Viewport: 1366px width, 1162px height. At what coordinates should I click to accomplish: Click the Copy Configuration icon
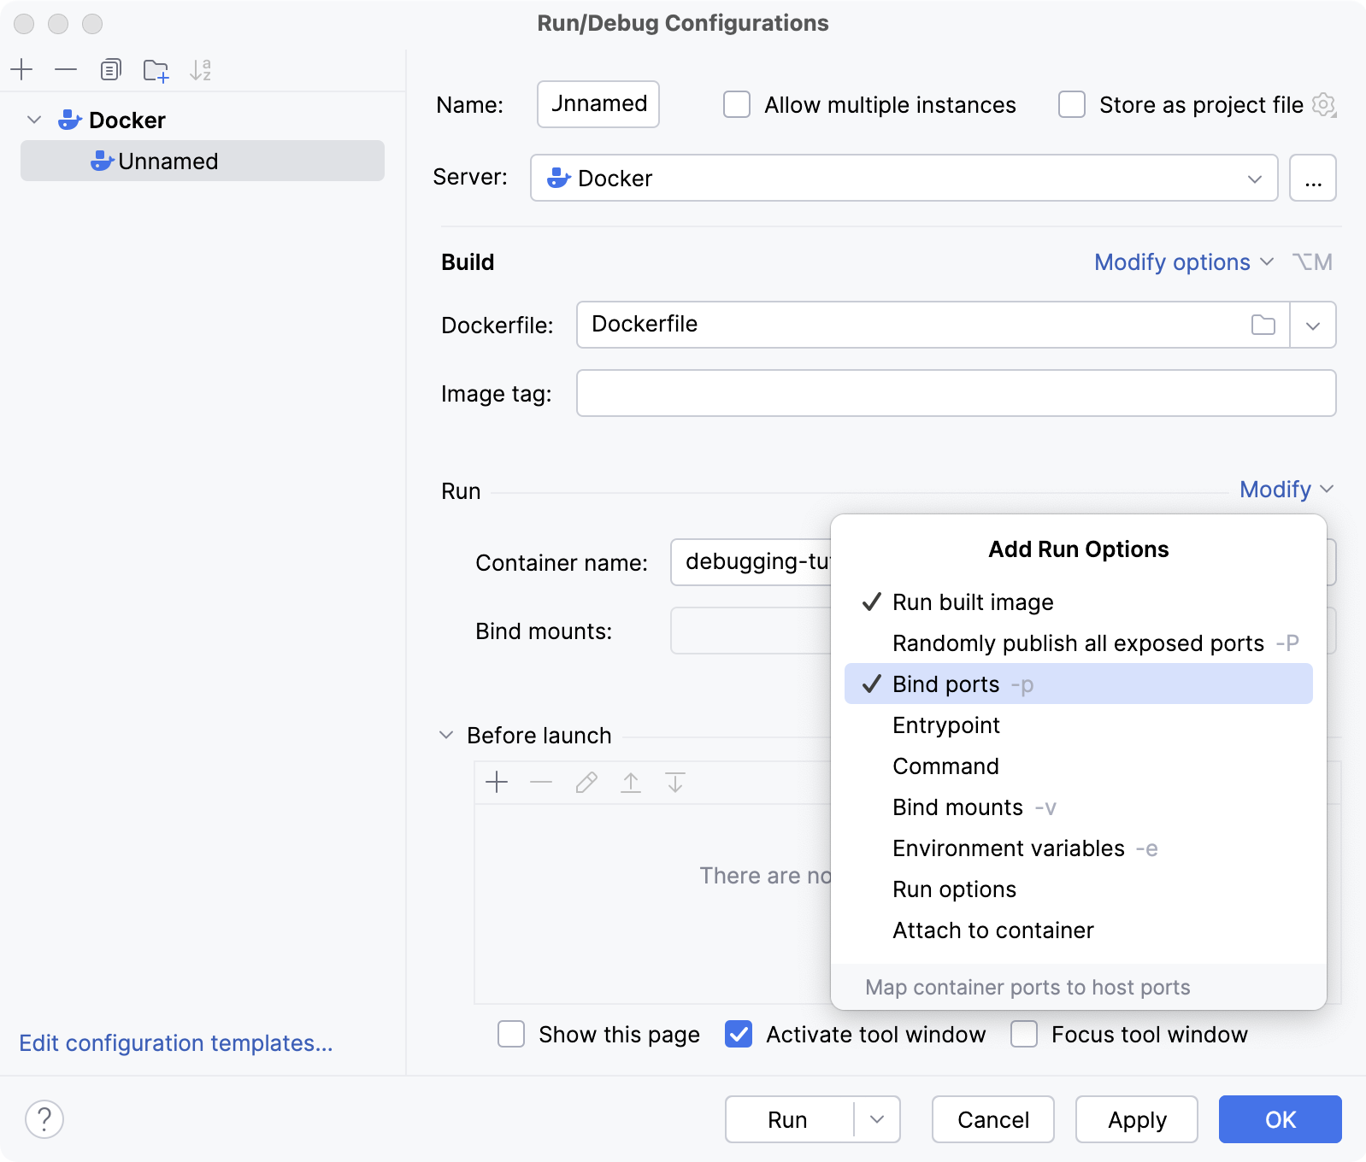pos(110,69)
